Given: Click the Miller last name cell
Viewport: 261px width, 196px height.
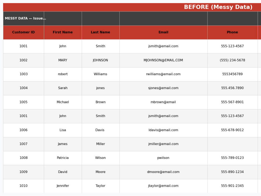Looking at the screenshot, I should click(x=100, y=144).
